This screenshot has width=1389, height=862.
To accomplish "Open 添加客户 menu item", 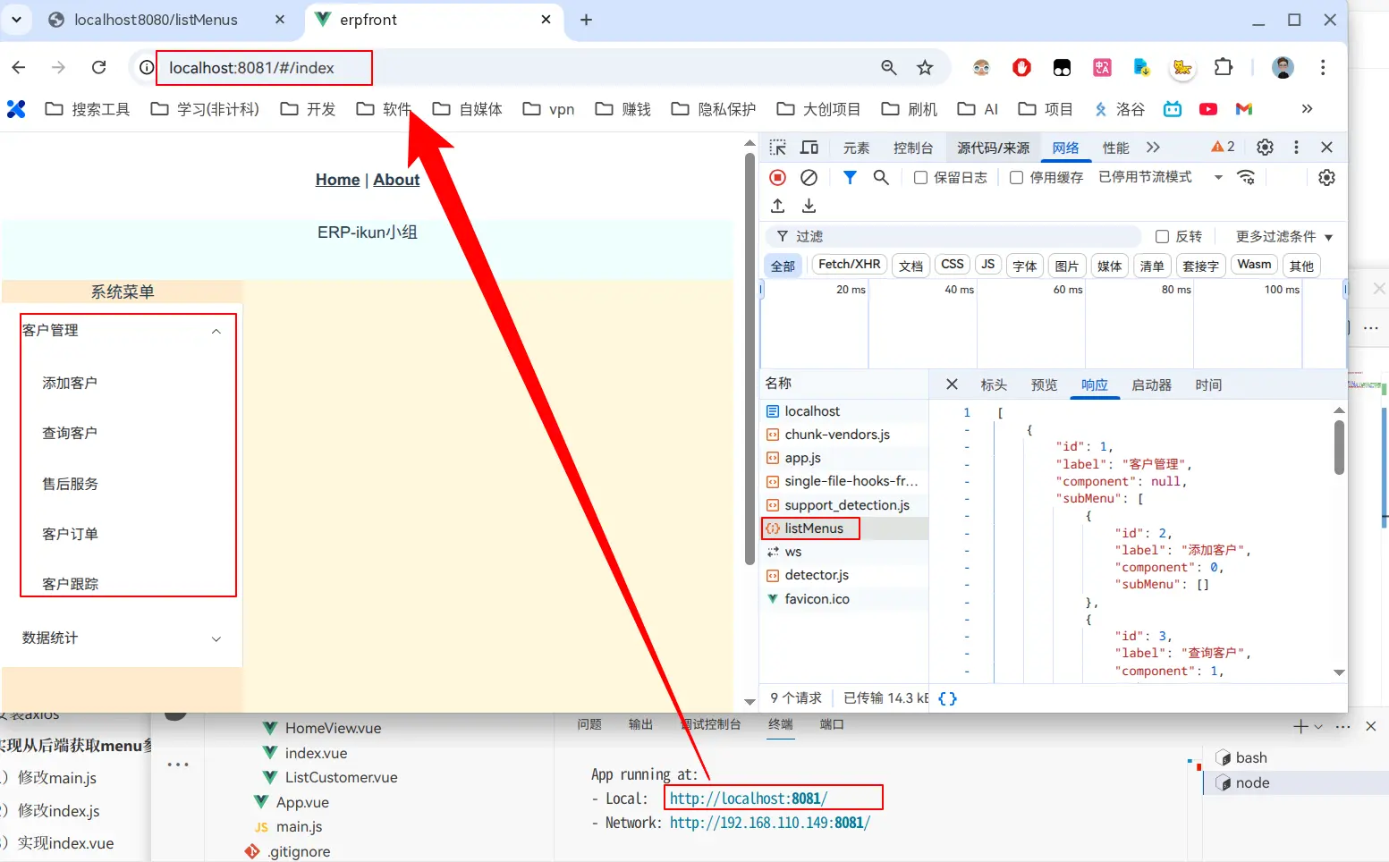I will click(x=70, y=383).
